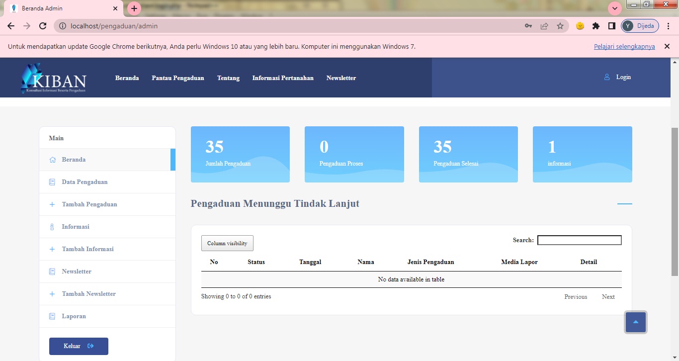
Task: Open the Chrome extensions puzzle icon
Action: pyautogui.click(x=596, y=26)
